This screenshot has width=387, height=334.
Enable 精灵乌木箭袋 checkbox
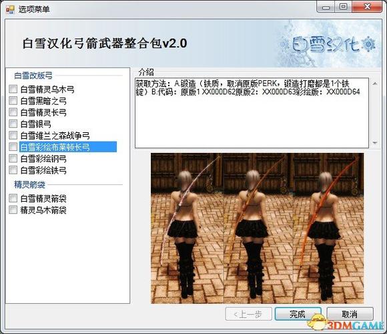tap(13, 210)
